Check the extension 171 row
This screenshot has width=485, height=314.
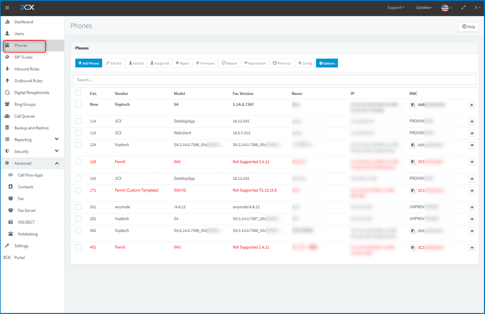pyautogui.click(x=78, y=190)
